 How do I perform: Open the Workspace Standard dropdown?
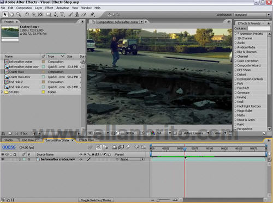pos(252,15)
